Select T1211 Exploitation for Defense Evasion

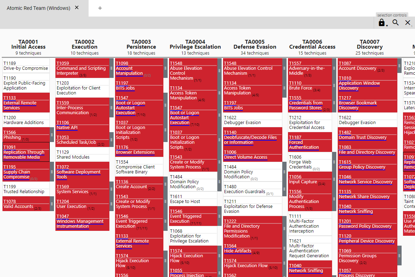tap(253, 206)
